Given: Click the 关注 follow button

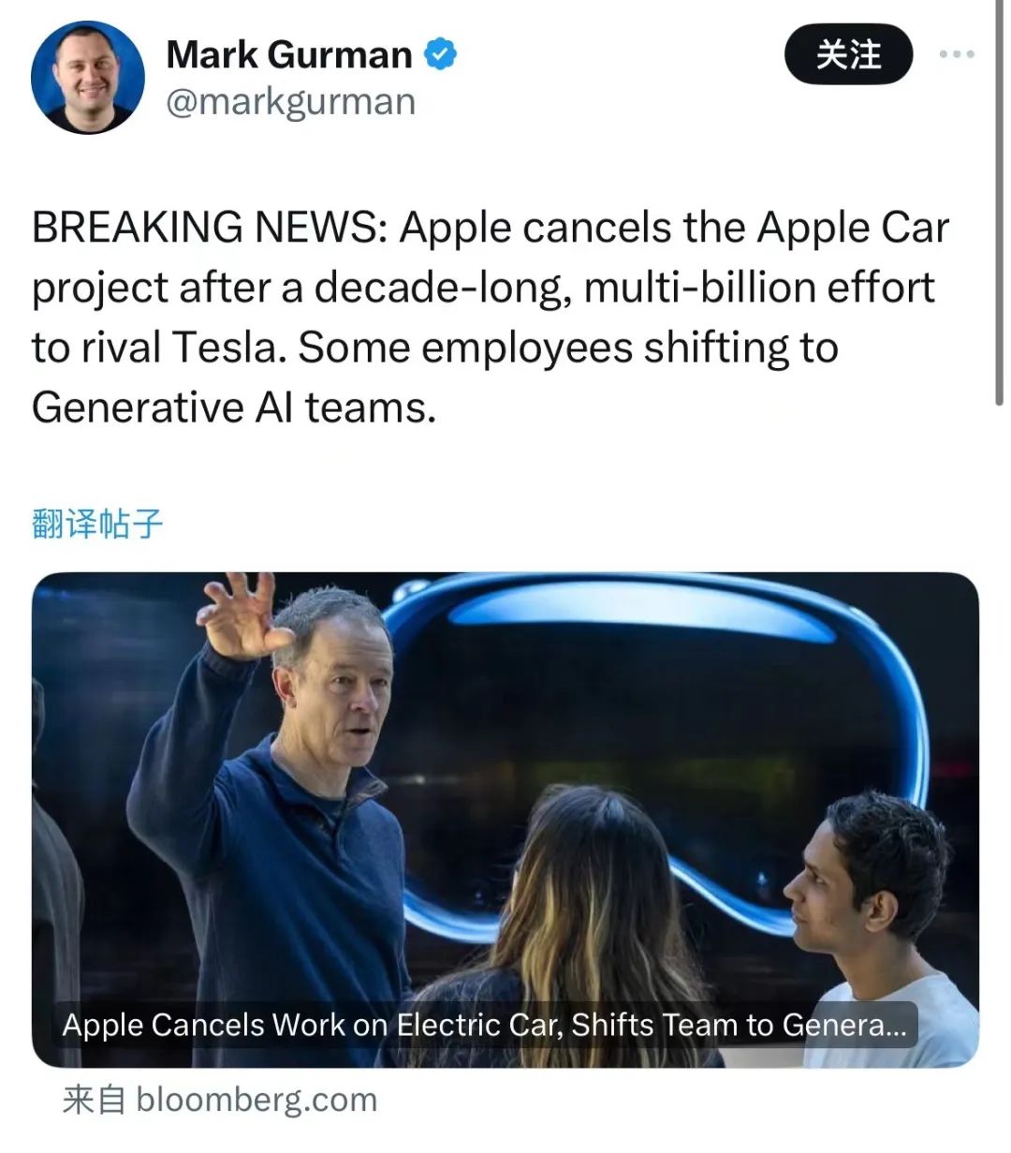Looking at the screenshot, I should pos(848,54).
